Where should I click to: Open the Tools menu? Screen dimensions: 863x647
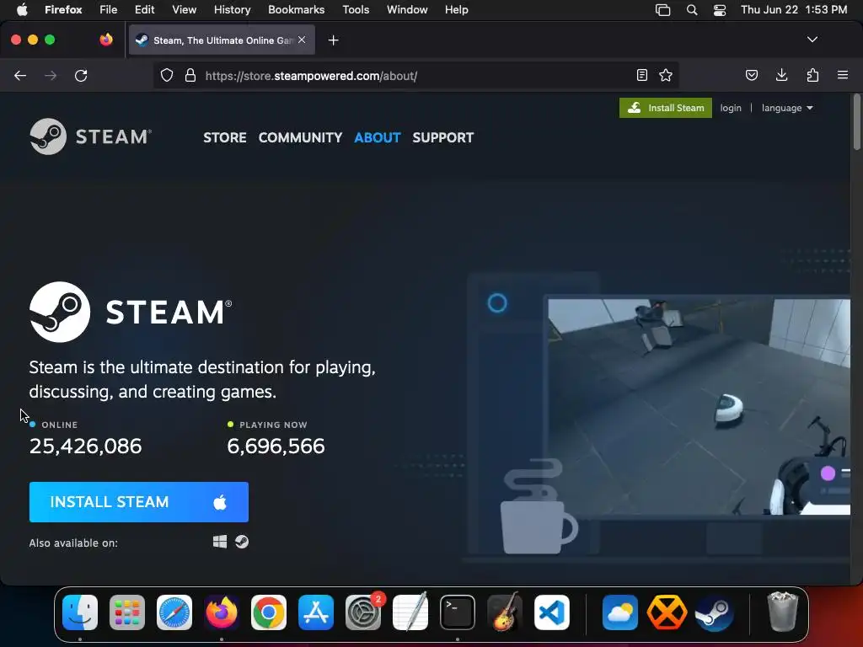356,10
